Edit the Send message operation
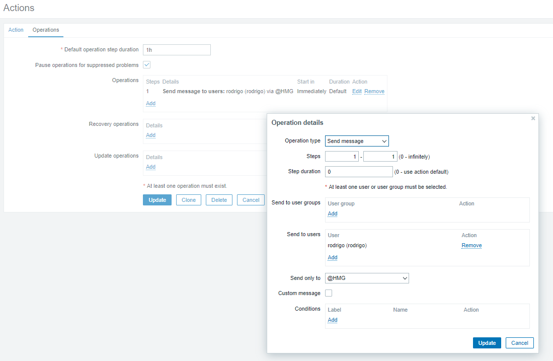This screenshot has width=553, height=361. (x=357, y=91)
